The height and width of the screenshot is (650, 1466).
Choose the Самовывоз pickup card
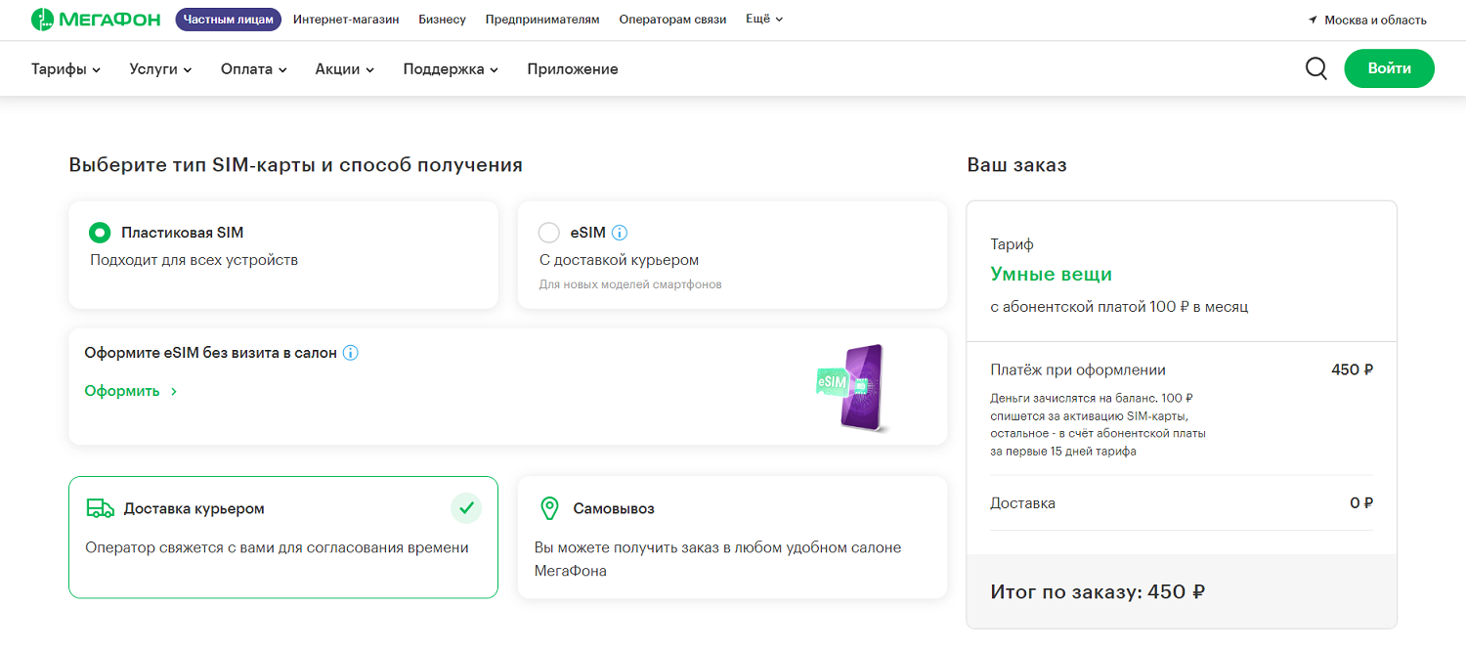(x=732, y=537)
